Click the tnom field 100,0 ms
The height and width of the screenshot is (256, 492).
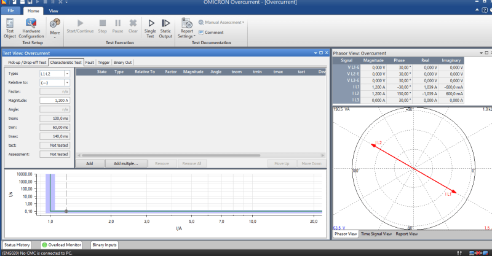55,118
